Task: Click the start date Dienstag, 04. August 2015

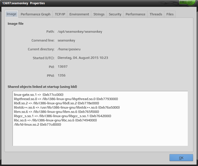Action: coord(78,58)
